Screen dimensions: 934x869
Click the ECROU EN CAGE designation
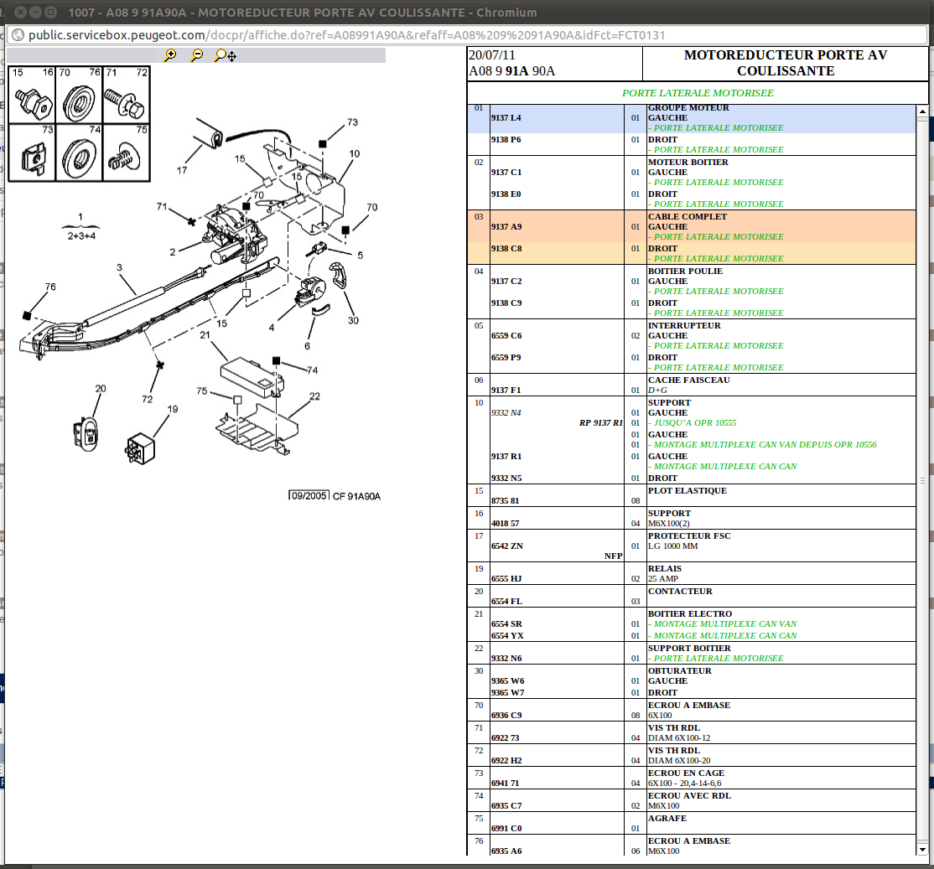pos(686,773)
